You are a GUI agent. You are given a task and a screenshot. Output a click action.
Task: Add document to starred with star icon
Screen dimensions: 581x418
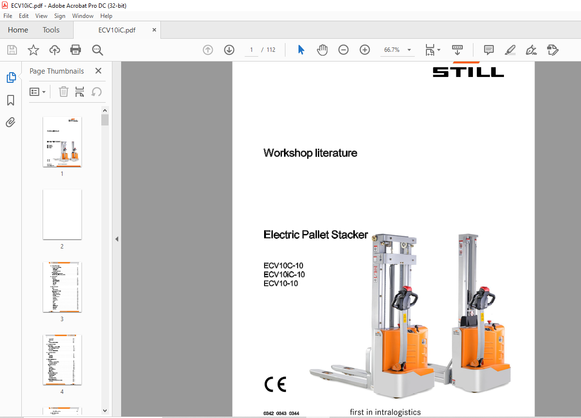click(x=33, y=50)
